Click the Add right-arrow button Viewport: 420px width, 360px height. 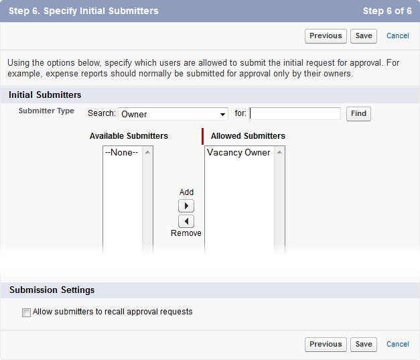(186, 206)
